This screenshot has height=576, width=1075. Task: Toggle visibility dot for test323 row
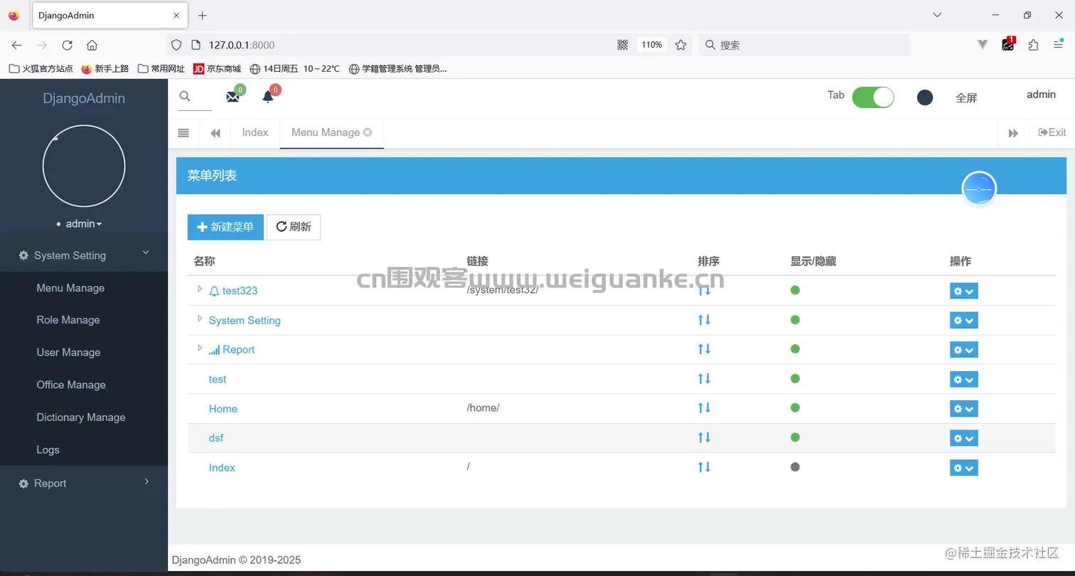795,290
